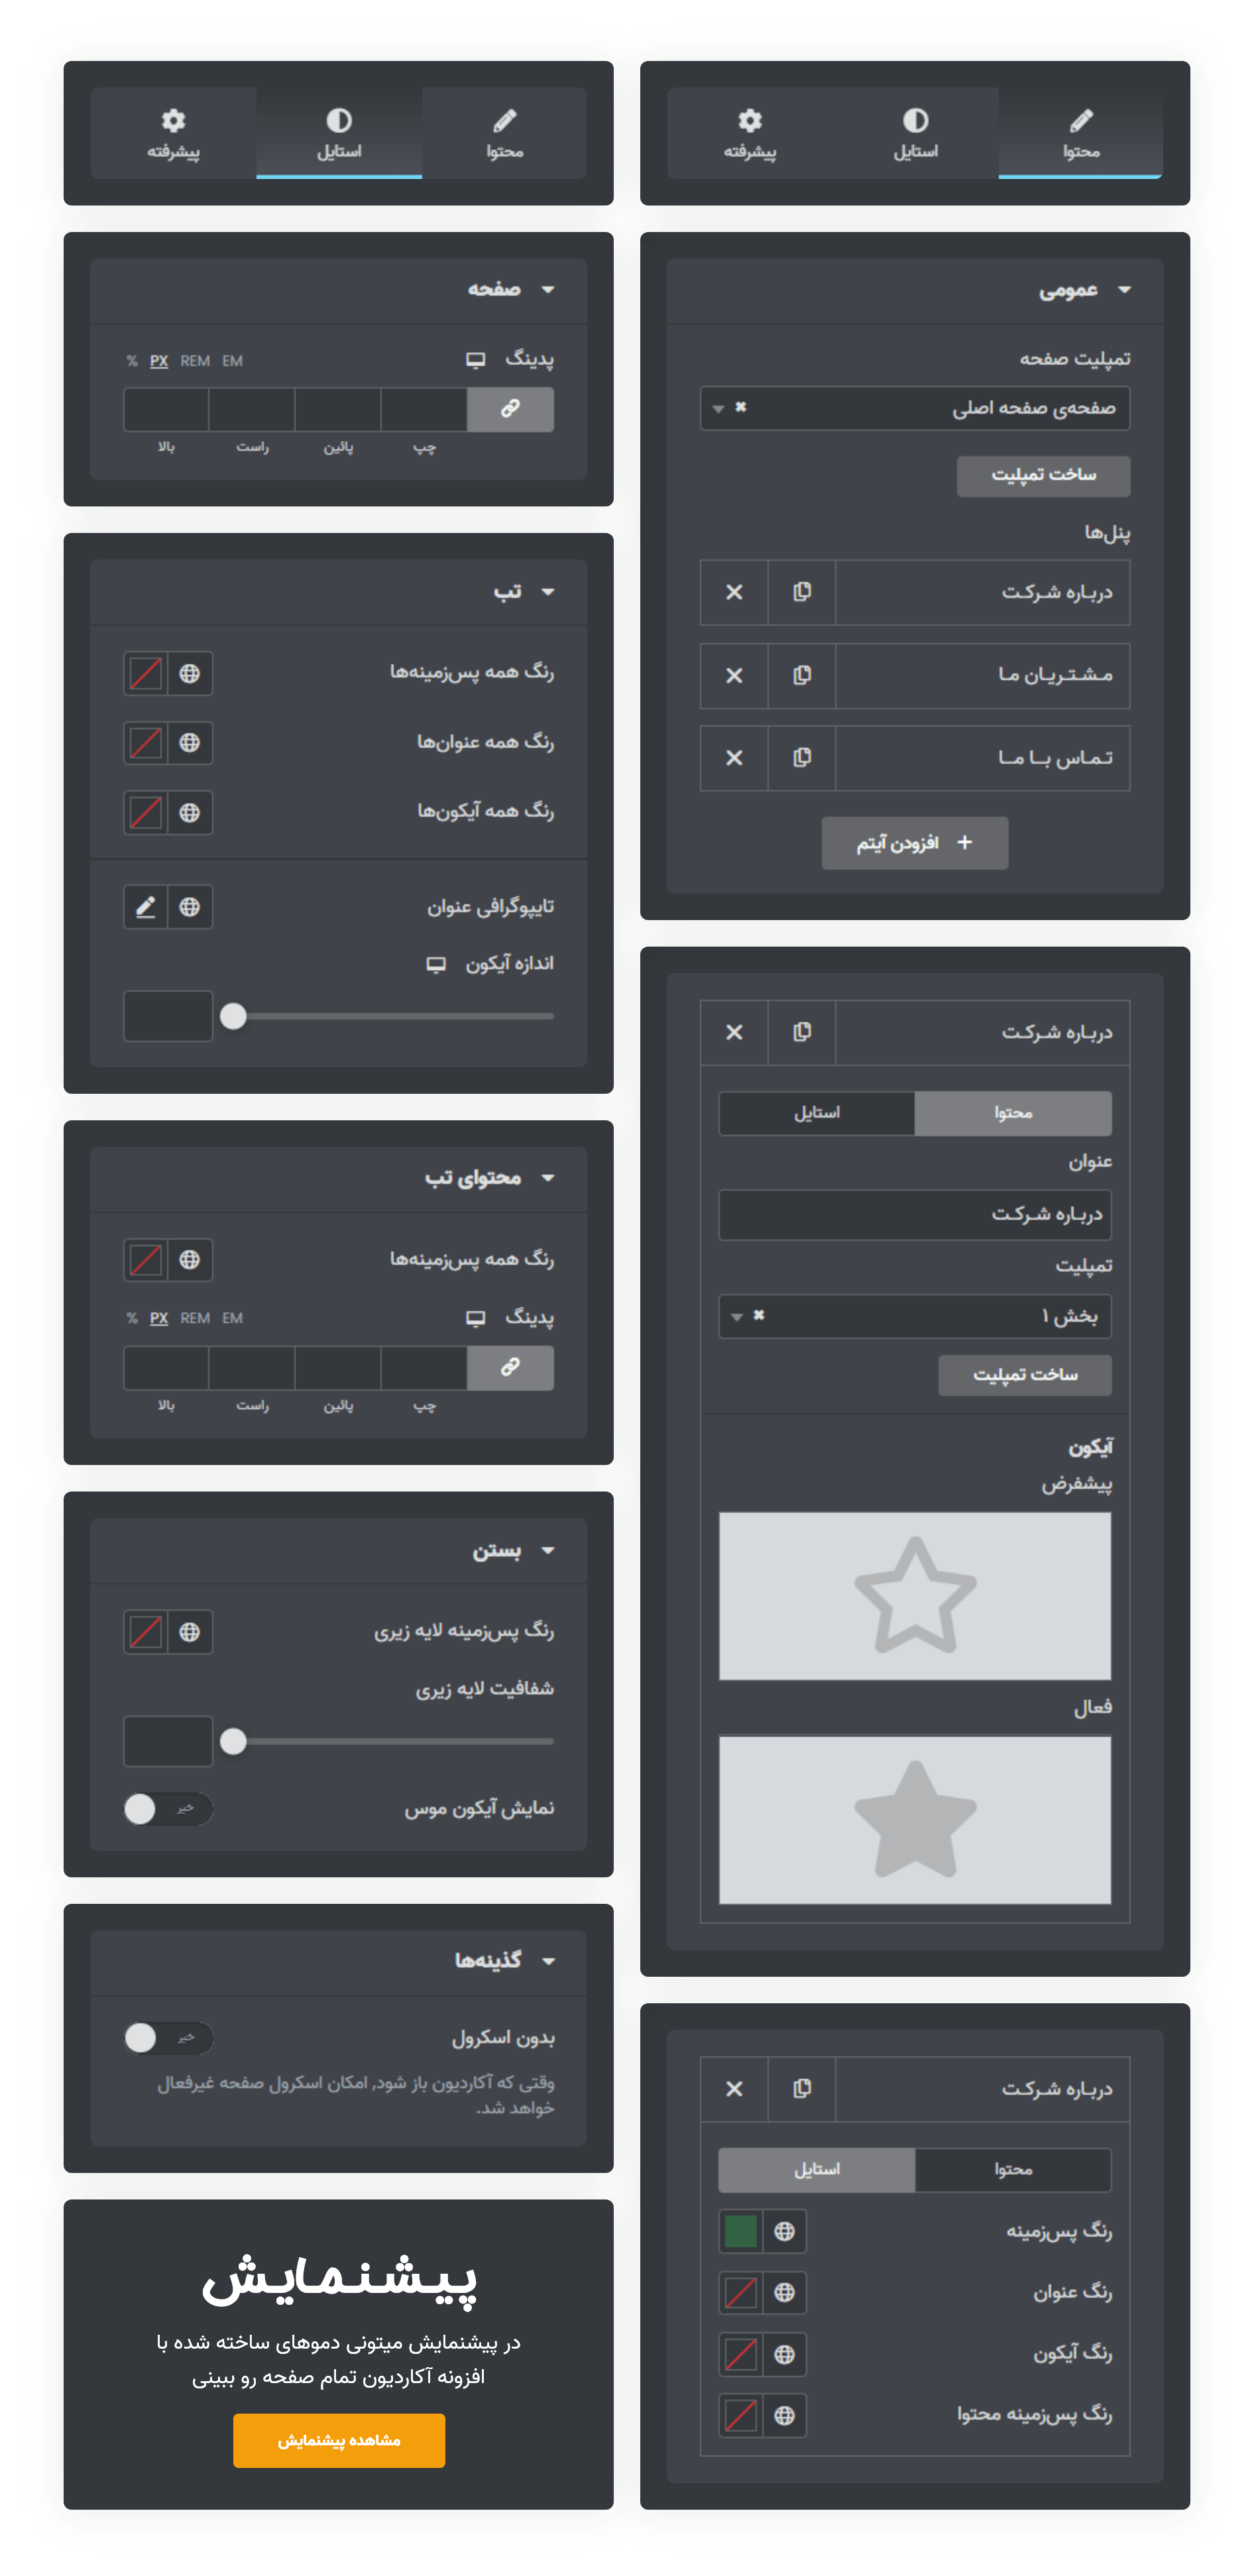
Task: Switch to محتوا inside the درباره شرکت style panel
Action: pos(1013,2169)
